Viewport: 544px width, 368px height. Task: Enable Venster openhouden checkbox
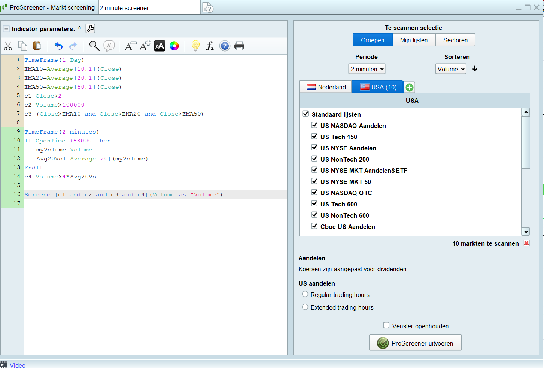[x=386, y=325]
